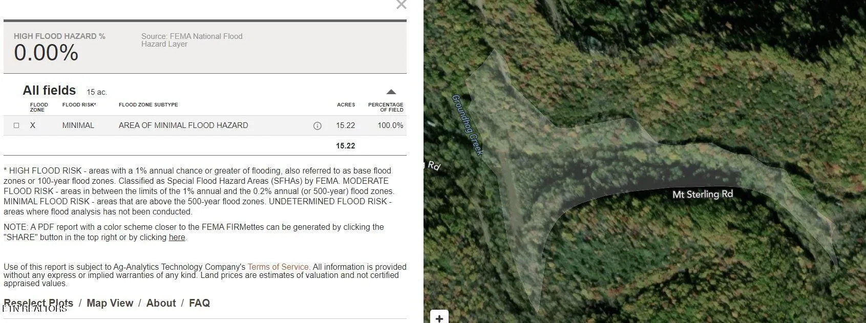This screenshot has width=866, height=323.
Task: Tick the checkbox for flood zone X
Action: tap(16, 125)
